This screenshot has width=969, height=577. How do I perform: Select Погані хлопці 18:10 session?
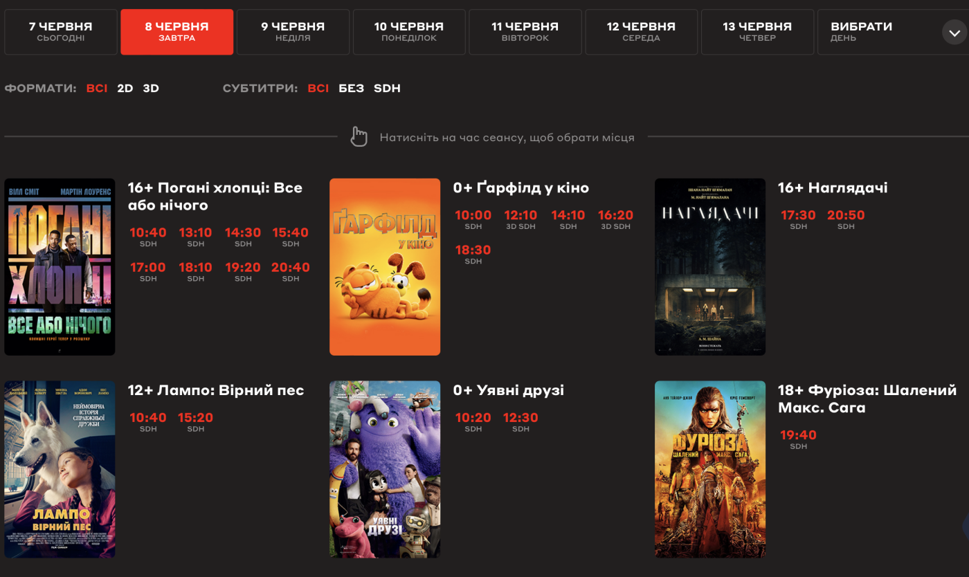(x=196, y=271)
